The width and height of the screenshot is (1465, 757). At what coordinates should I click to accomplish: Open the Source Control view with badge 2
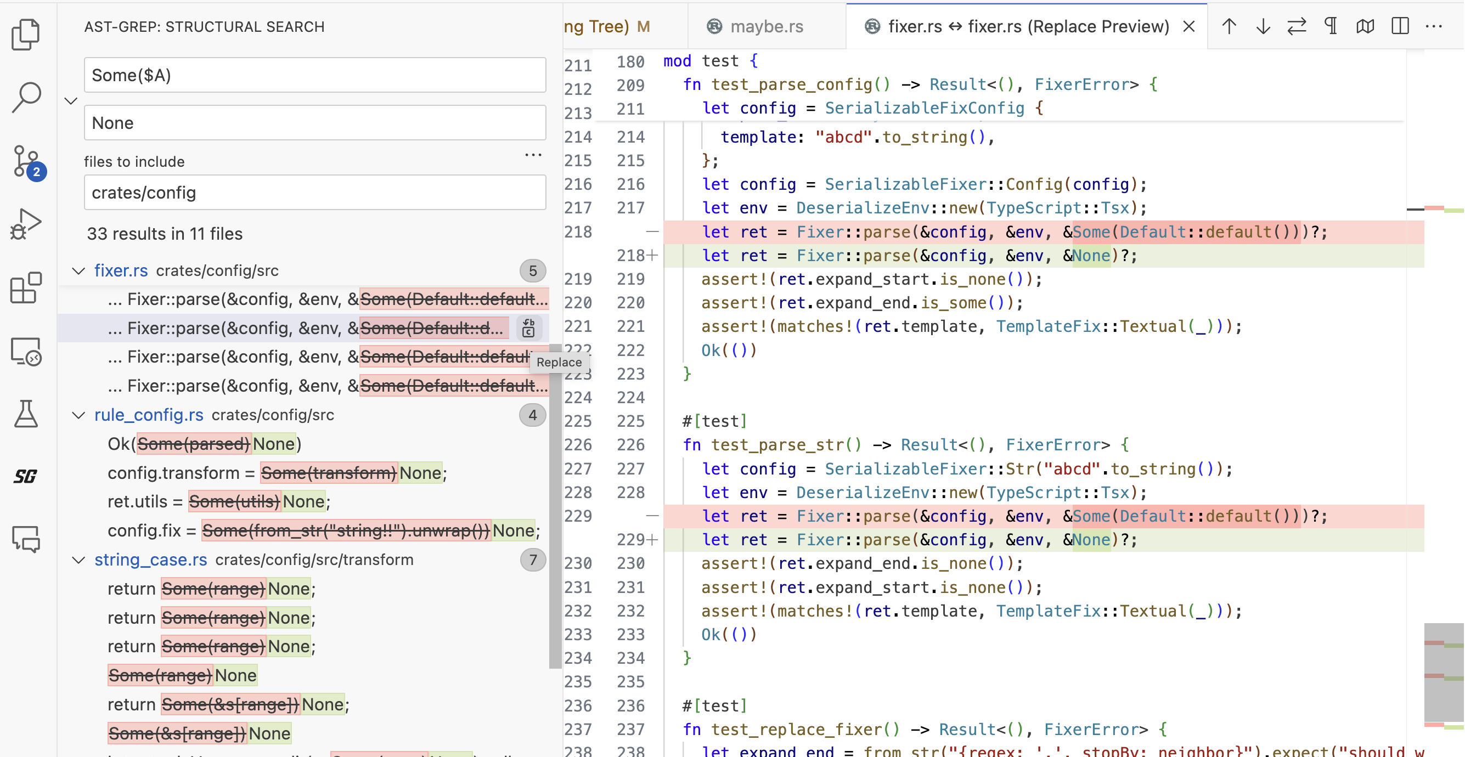tap(27, 162)
